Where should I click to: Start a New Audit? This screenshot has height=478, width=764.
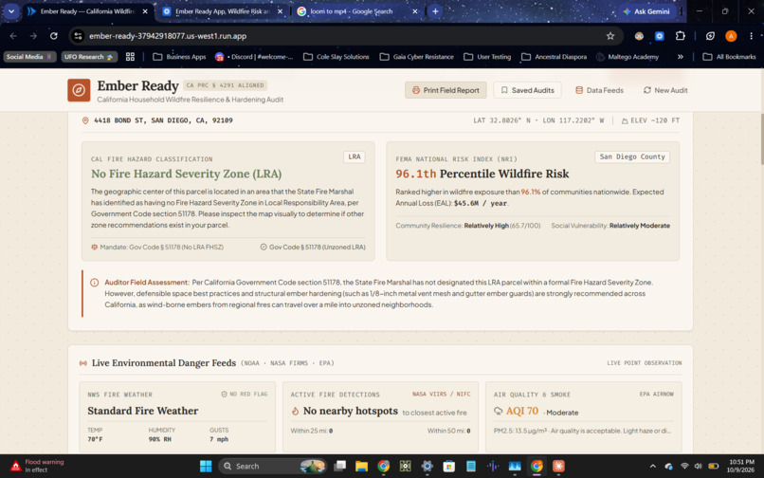tap(665, 90)
